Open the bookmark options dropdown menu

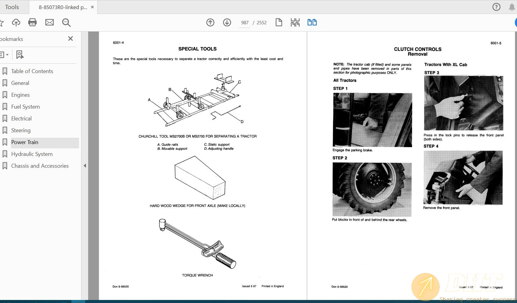[x=4, y=55]
